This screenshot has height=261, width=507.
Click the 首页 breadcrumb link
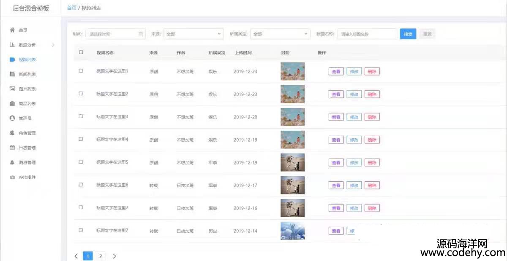click(71, 8)
